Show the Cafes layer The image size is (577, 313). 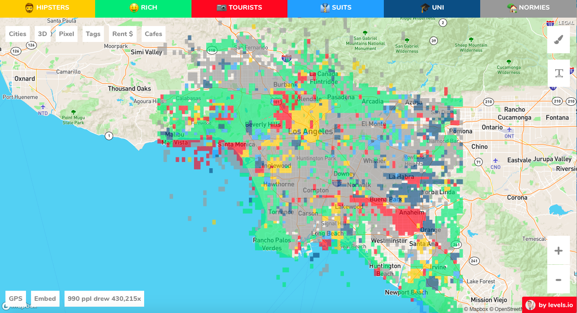(153, 34)
